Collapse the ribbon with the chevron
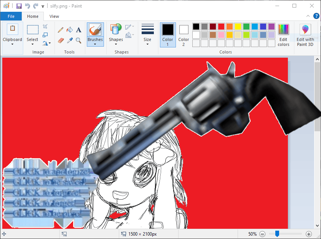Screen dimensions: 321x239 click(308, 16)
